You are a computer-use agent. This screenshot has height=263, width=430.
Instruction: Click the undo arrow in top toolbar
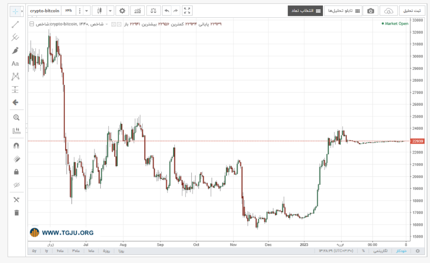point(167,11)
